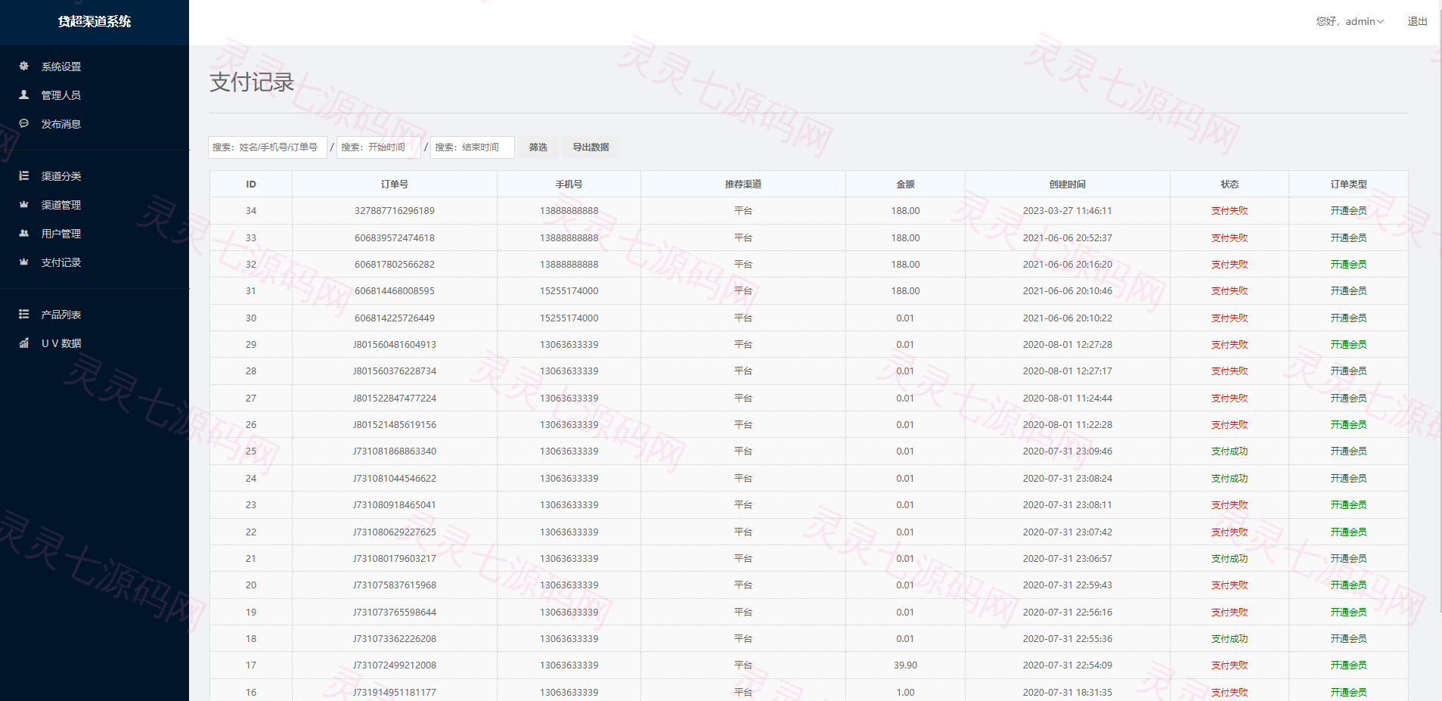Click the users icon beside 用户管理
The width and height of the screenshot is (1442, 701).
[x=24, y=233]
